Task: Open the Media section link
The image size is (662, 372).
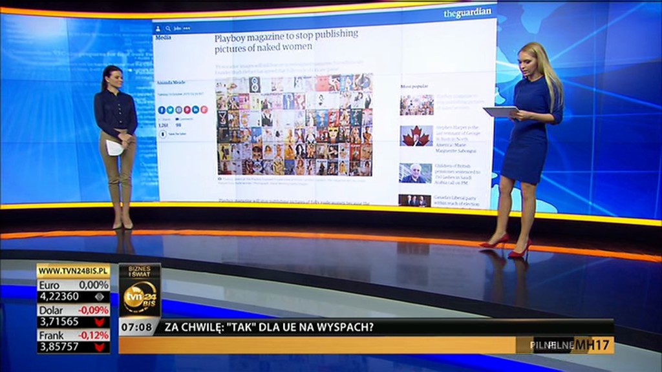Action: [x=164, y=37]
